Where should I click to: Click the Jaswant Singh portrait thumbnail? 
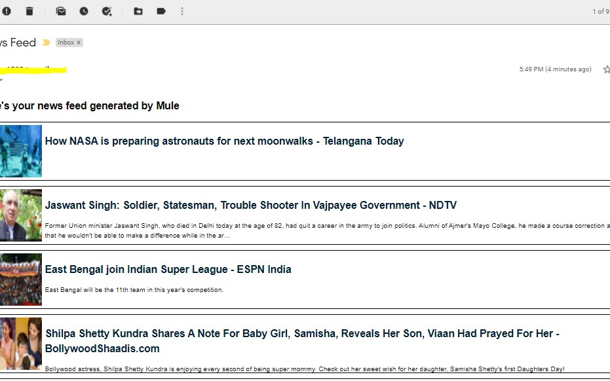point(20,215)
